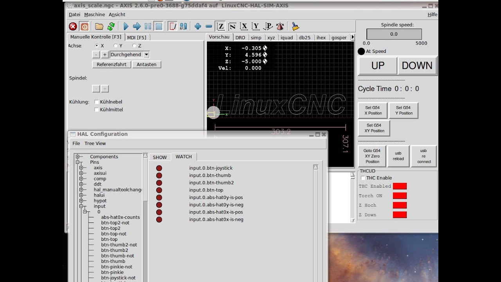Toggle optional pause M1 icon
This screenshot has width=501, height=282.
pyautogui.click(x=183, y=27)
